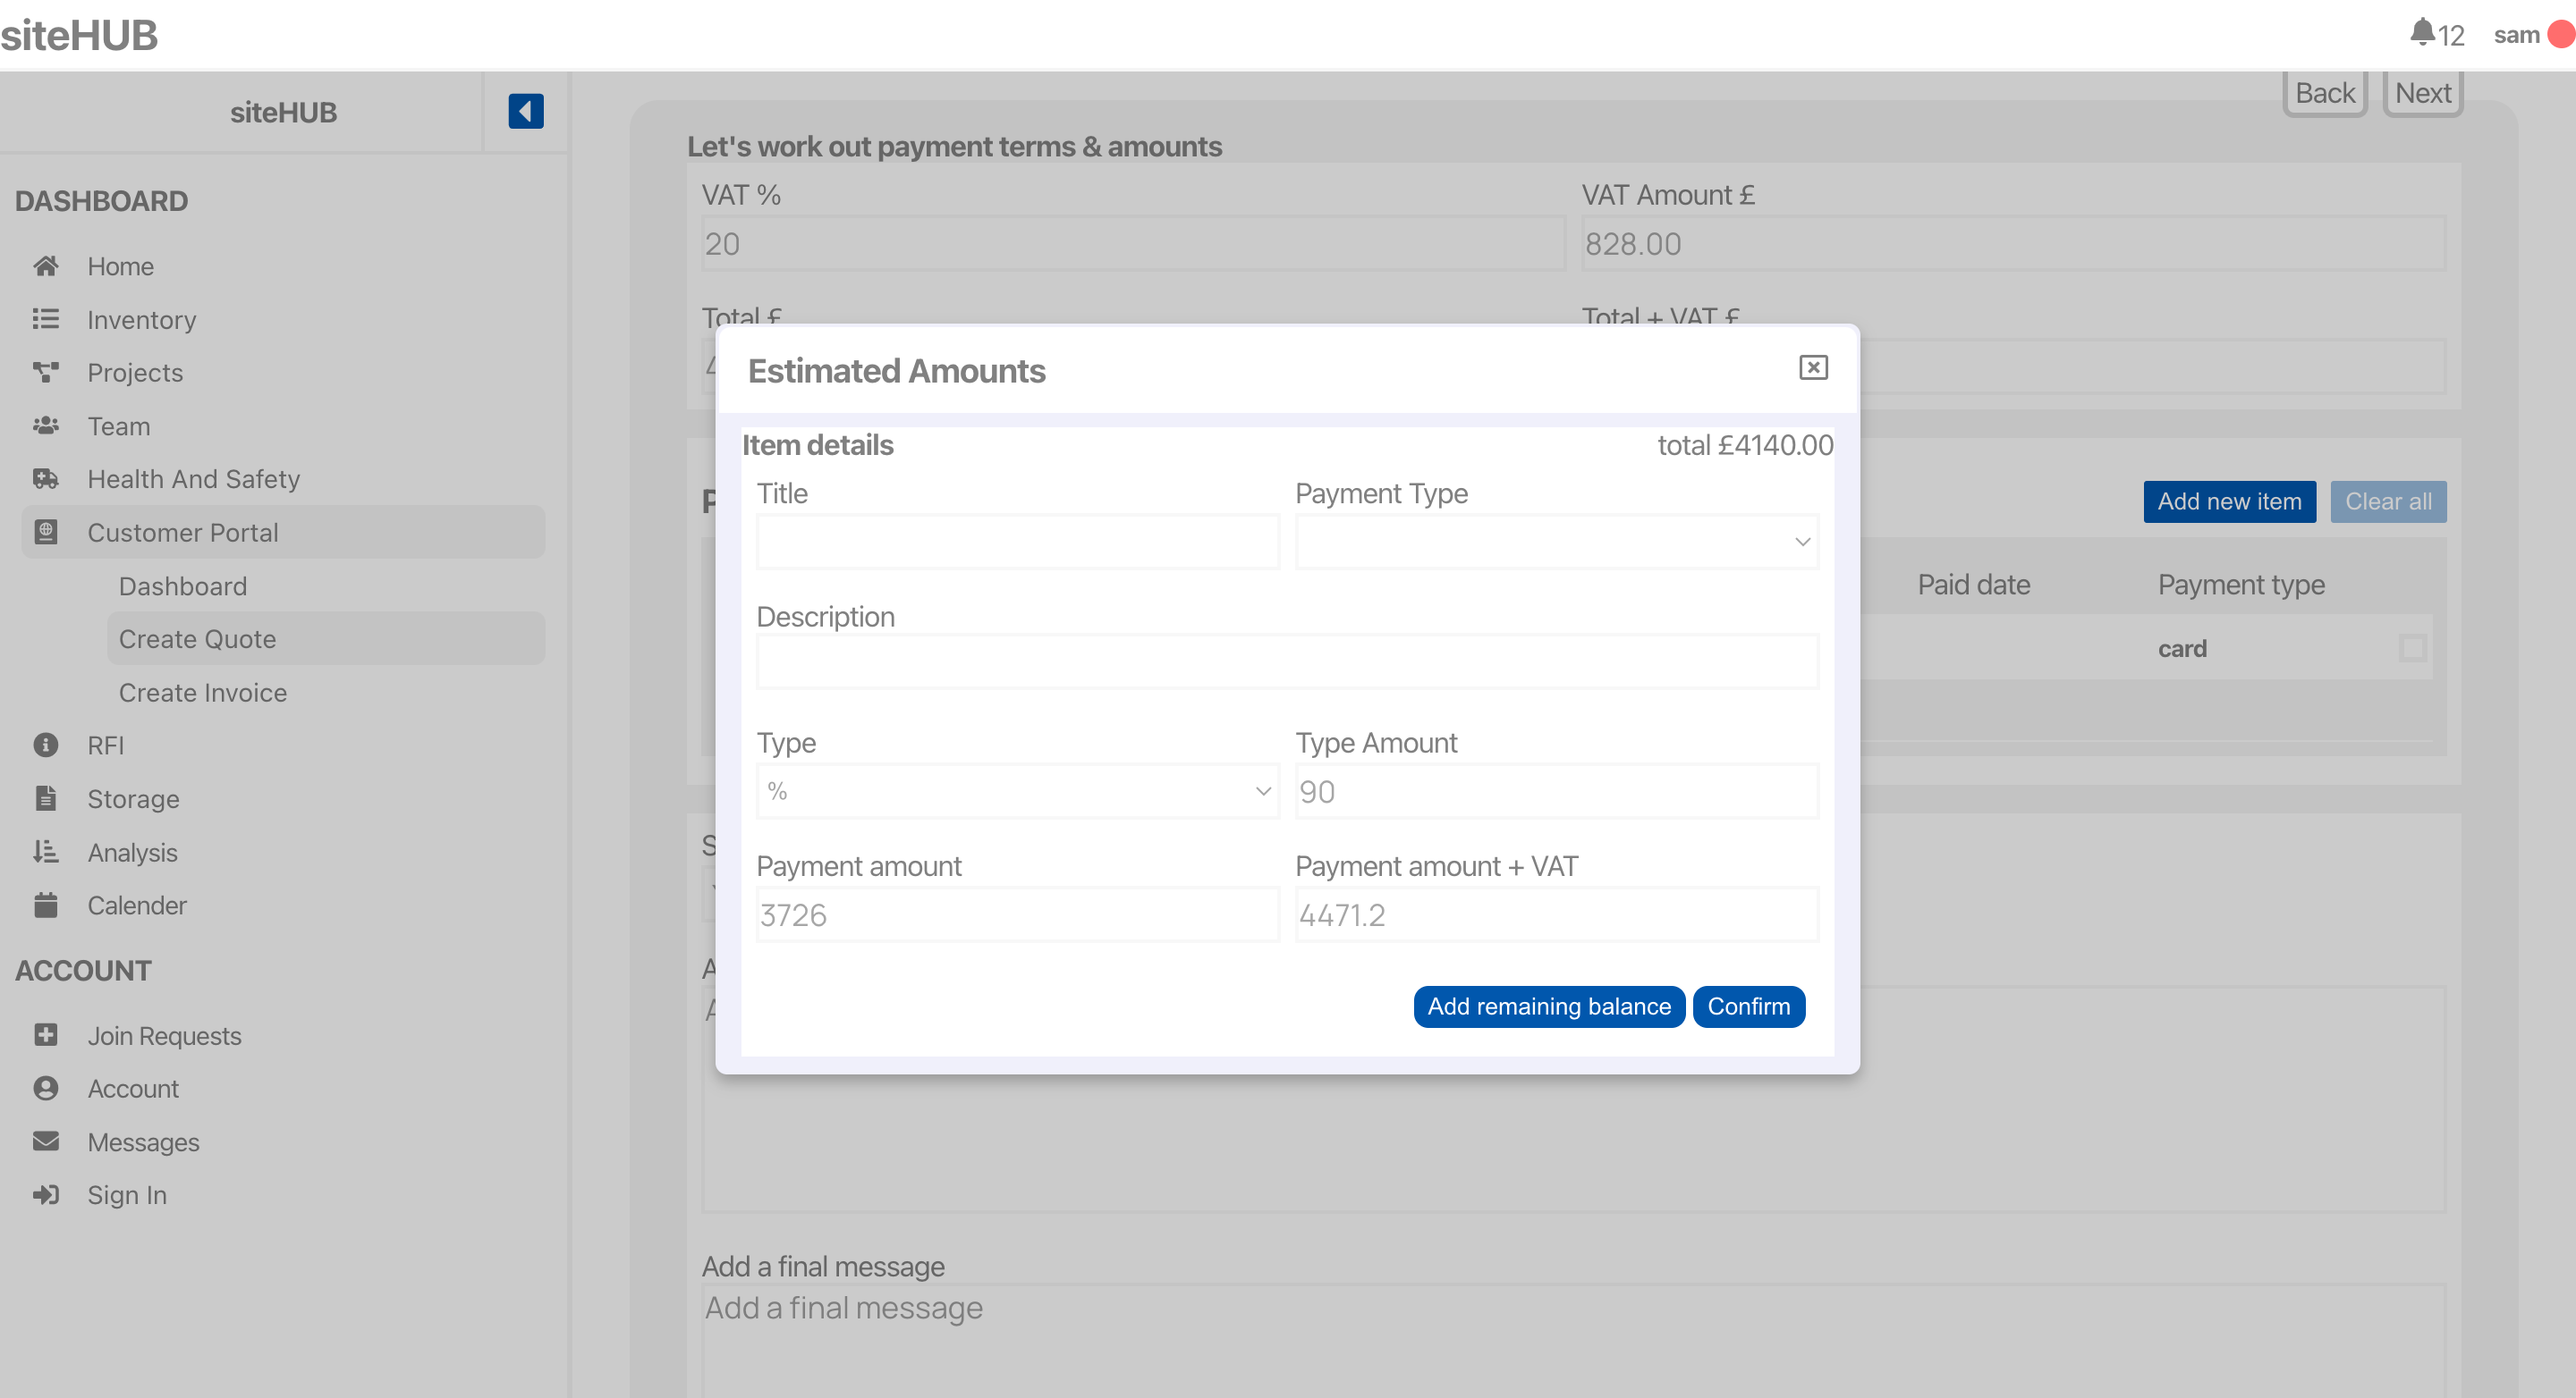Click the siteHUB collapse sidebar arrow

(x=525, y=112)
